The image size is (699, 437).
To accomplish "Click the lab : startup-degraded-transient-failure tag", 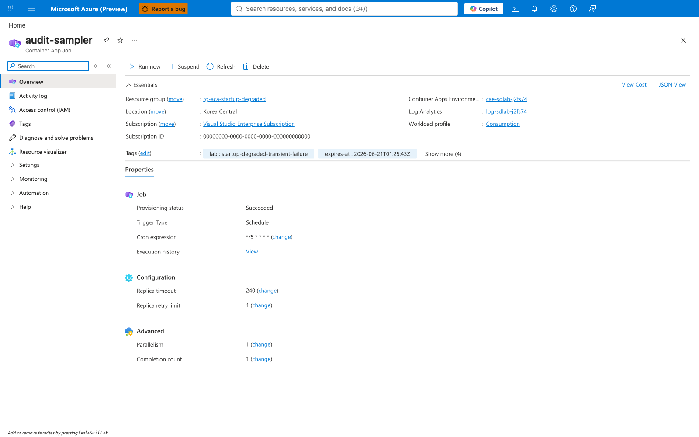I will 259,154.
